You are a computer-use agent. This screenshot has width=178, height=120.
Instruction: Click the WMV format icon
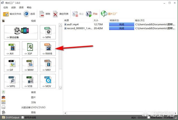coord(30,65)
